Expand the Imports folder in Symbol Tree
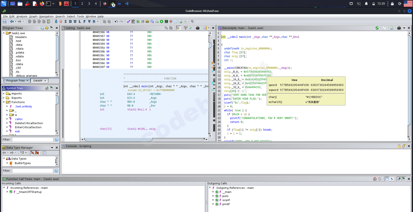Image resolution: width=413 pixels, height=212 pixels. 4,94
